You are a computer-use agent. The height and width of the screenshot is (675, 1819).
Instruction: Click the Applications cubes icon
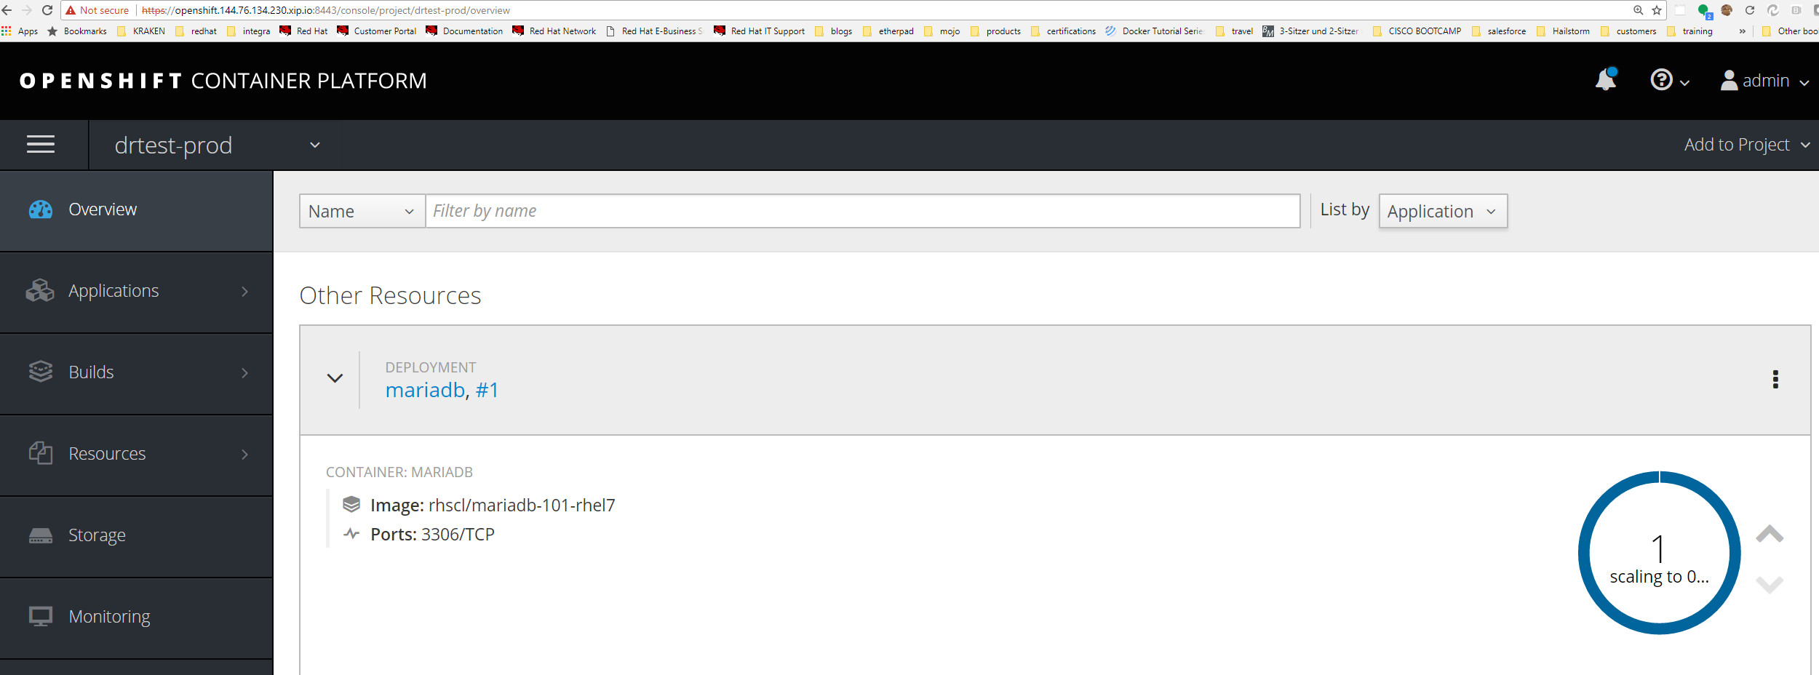coord(40,291)
